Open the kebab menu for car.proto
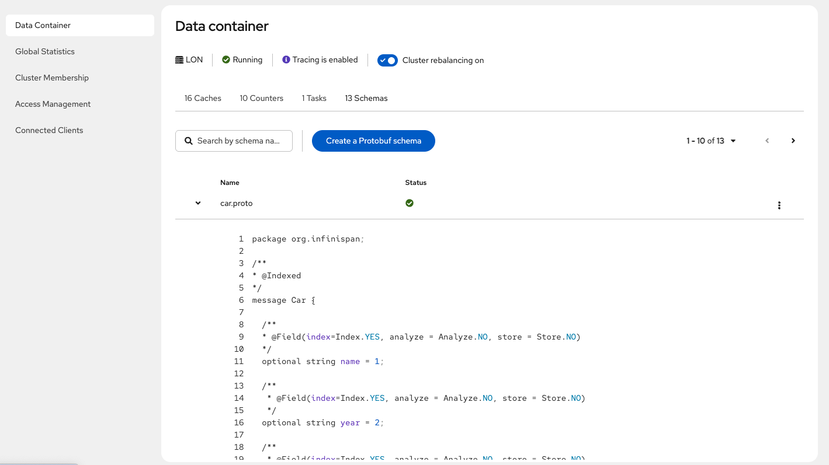 (779, 205)
